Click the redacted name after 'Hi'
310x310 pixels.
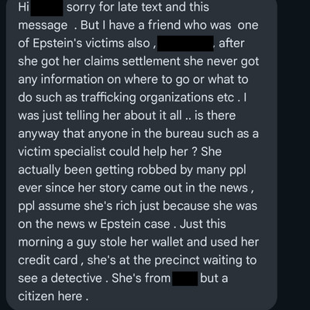pos(46,9)
